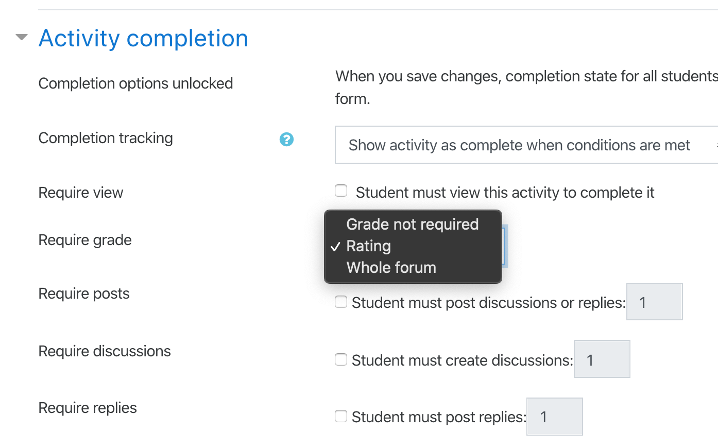
Task: Click the Require grade label
Action: pyautogui.click(x=85, y=240)
